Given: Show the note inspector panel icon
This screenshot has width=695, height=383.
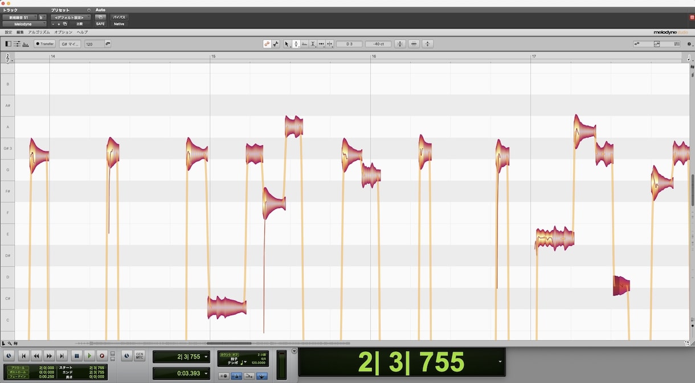Looking at the screenshot, I should coord(17,44).
